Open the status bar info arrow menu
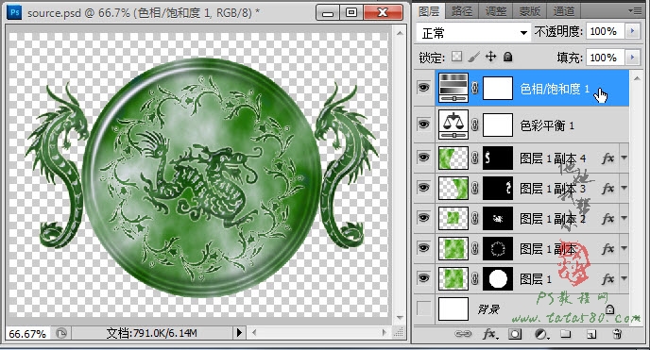The width and height of the screenshot is (650, 350). pos(239,333)
